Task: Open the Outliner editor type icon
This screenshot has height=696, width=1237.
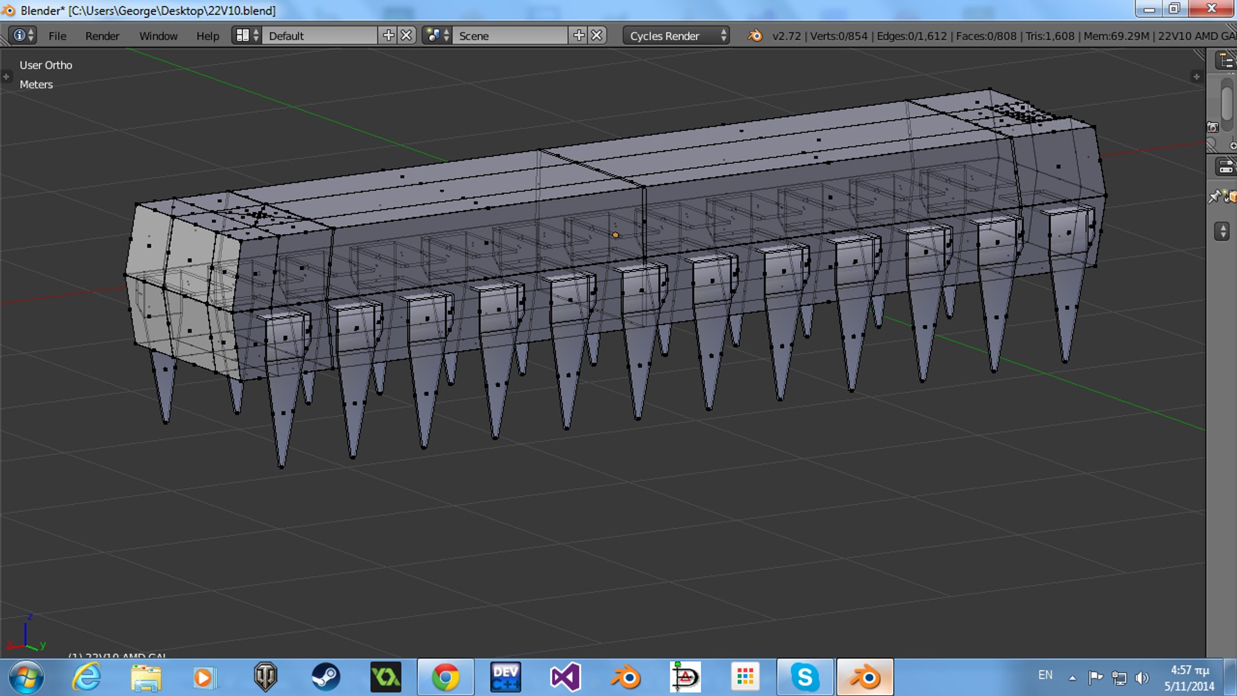Action: pos(1225,61)
